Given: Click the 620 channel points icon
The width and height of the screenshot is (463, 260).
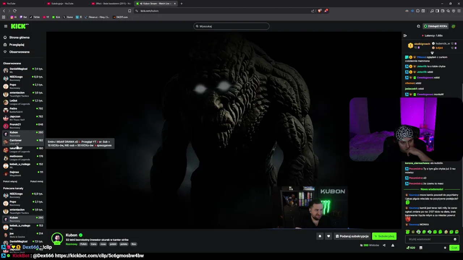Looking at the screenshot, I should [x=411, y=248].
